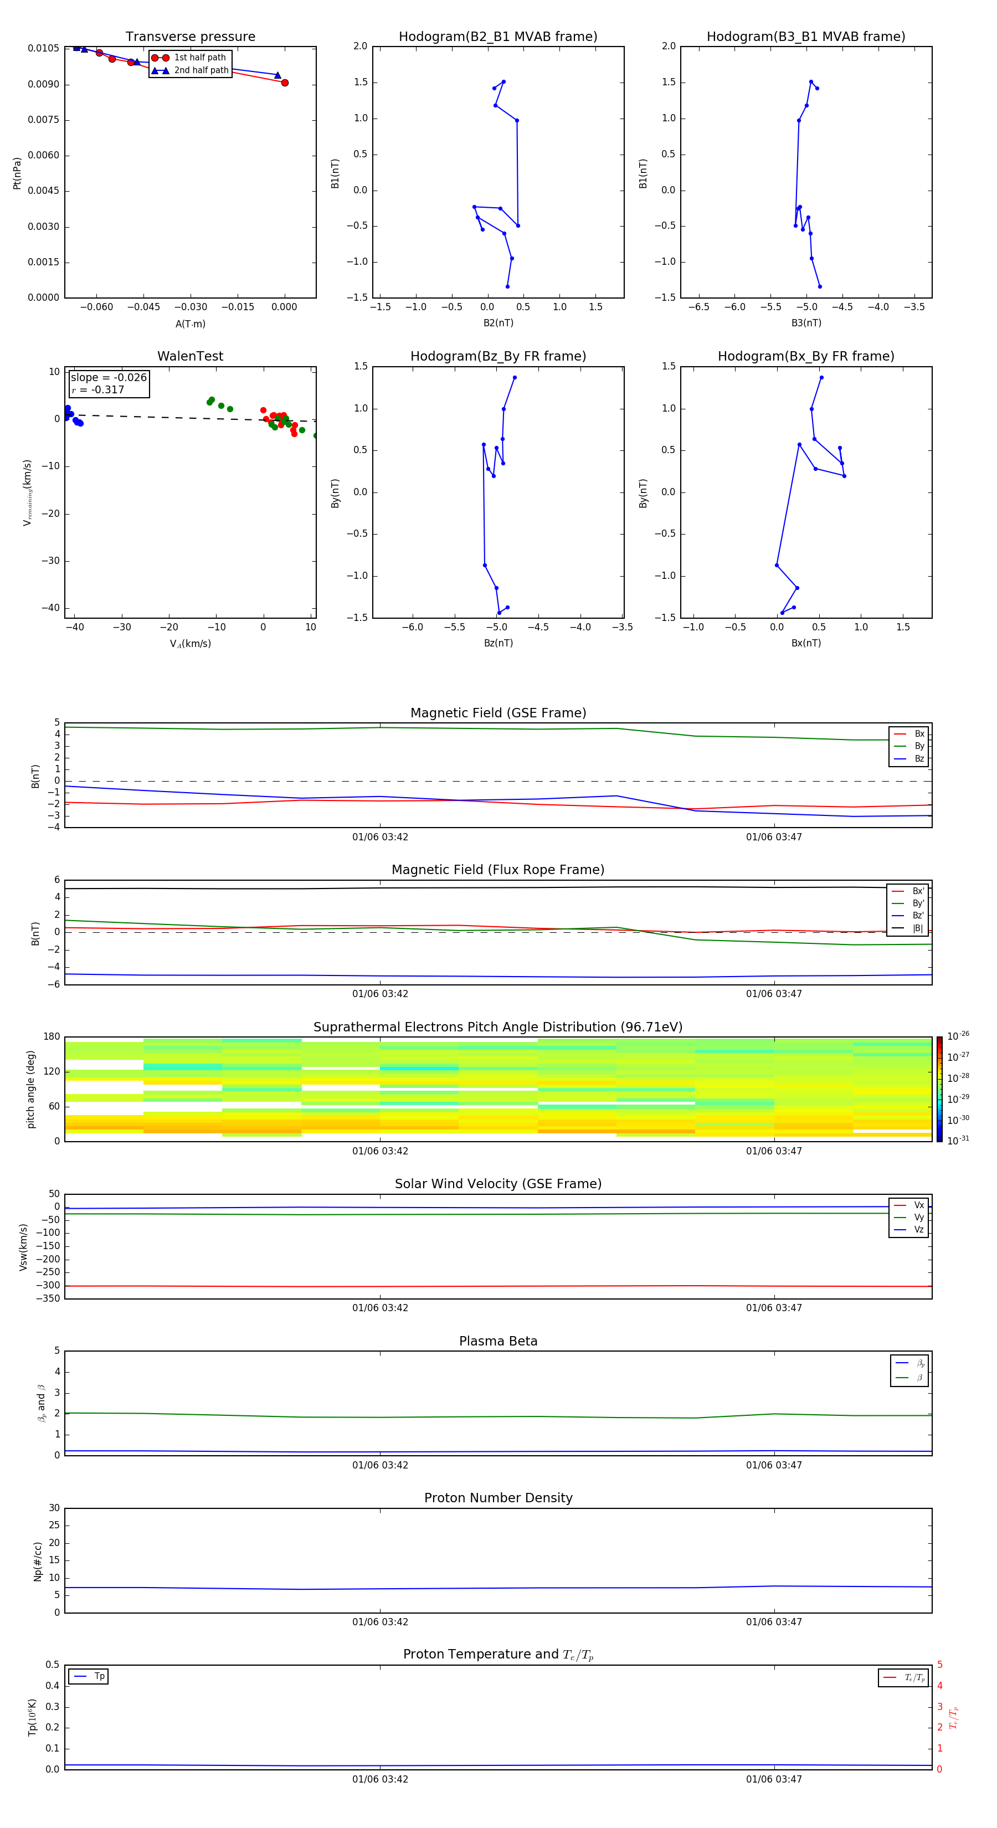Click the 'slope = -0.026' annotation

[109, 378]
